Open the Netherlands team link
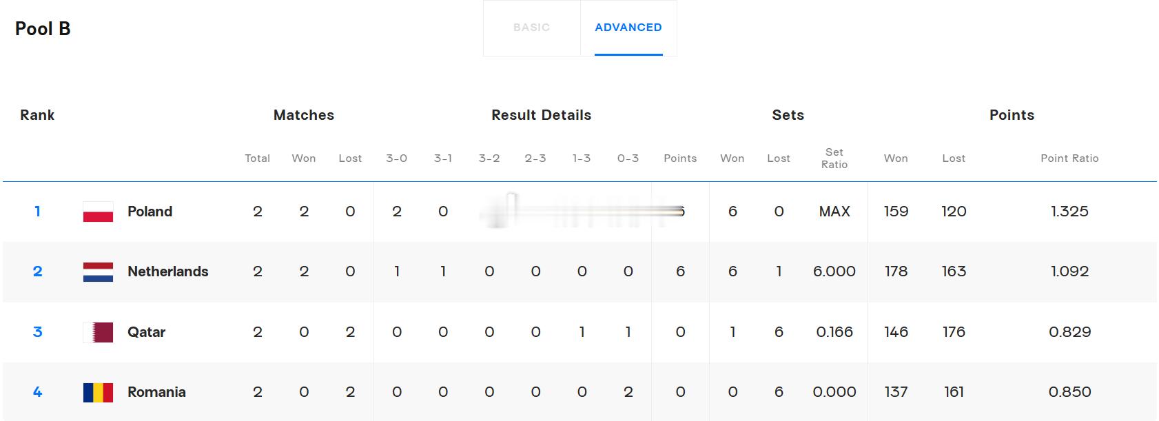 167,271
